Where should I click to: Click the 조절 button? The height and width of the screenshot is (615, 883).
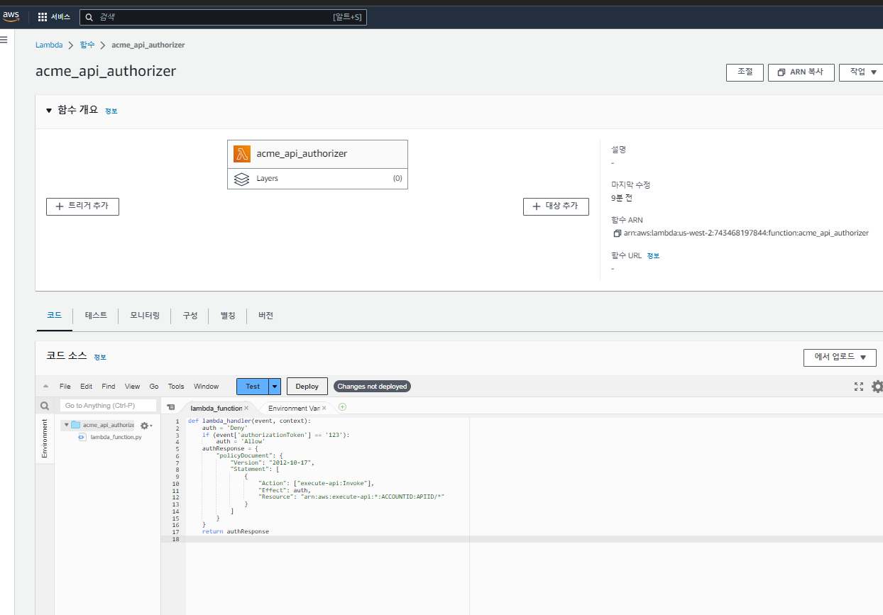(x=745, y=72)
